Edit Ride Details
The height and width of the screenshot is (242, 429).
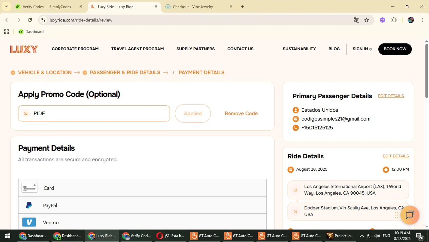pyautogui.click(x=396, y=156)
